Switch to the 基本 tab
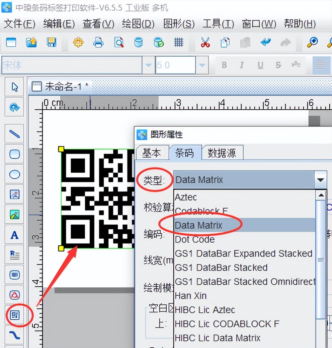This screenshot has width=332, height=348. [x=152, y=153]
